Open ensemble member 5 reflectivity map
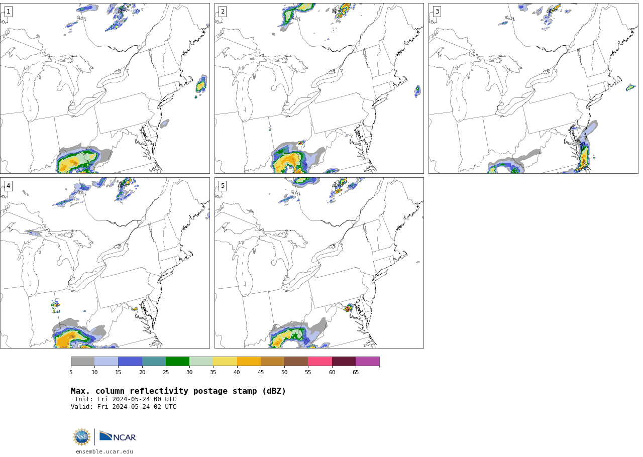This screenshot has width=643, height=457. click(319, 263)
